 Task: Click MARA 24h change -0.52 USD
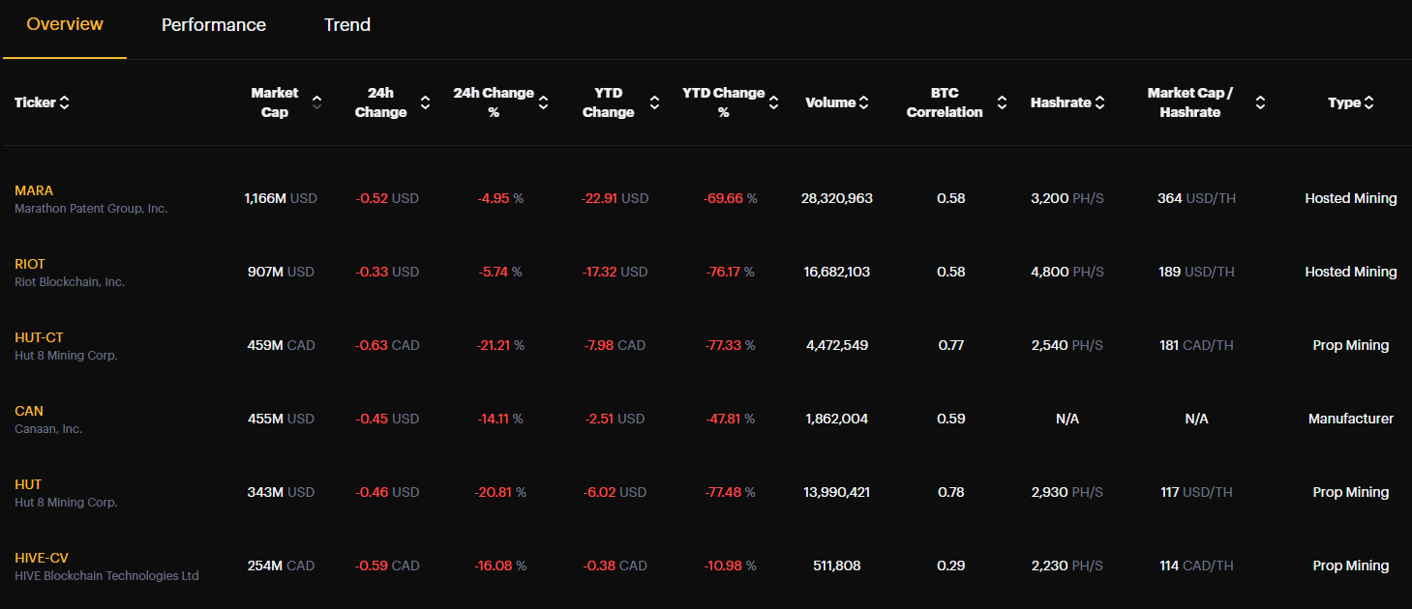click(x=387, y=198)
